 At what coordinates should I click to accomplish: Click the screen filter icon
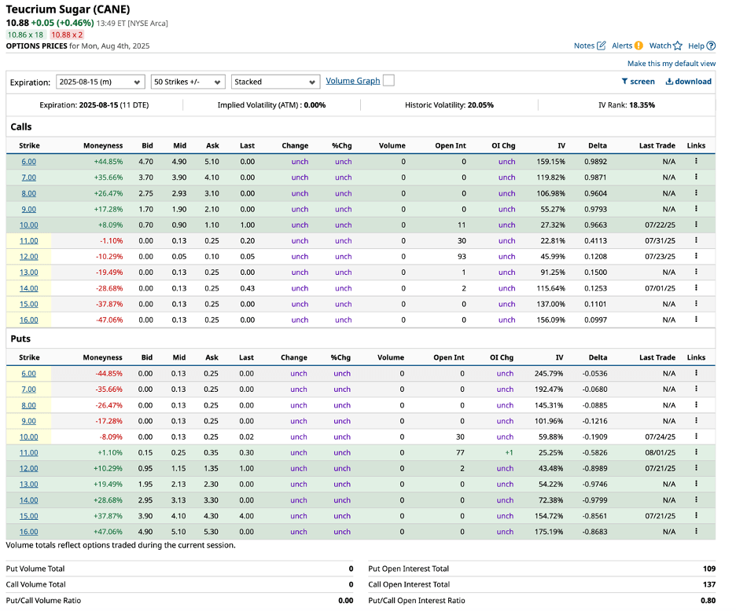pyautogui.click(x=624, y=81)
